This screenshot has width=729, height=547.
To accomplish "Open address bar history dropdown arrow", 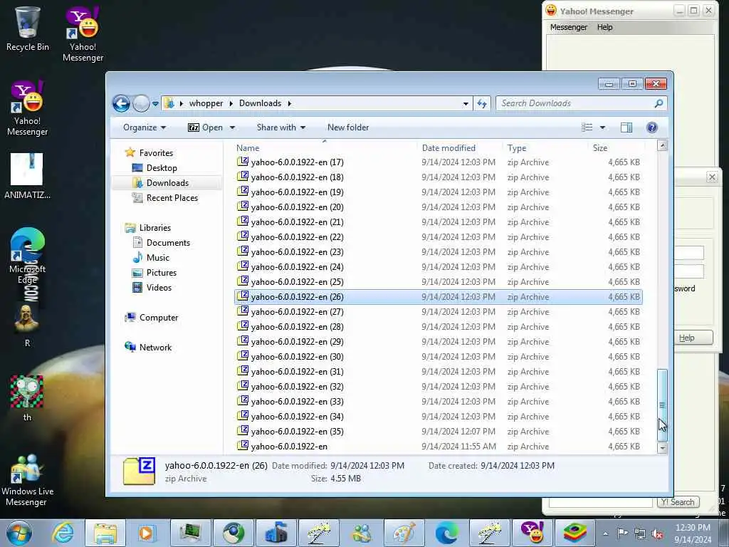I will point(466,104).
